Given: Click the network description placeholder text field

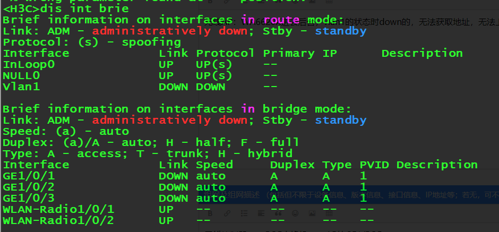Looking at the screenshot, I should 361,194.
